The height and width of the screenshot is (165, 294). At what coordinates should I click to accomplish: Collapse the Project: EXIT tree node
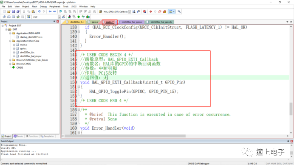pos(3,25)
